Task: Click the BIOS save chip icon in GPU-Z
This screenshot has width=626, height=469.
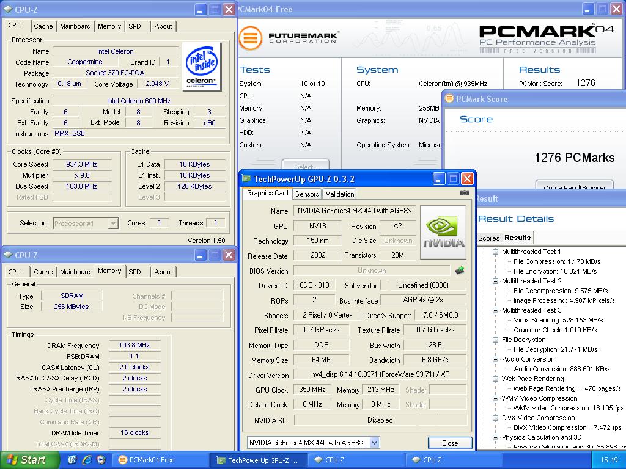Action: point(460,271)
